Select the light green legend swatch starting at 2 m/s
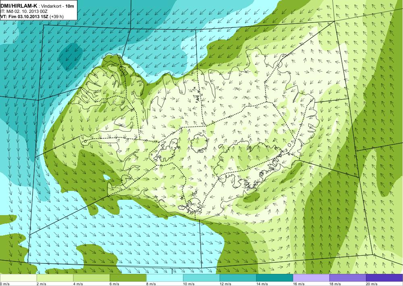Viewport: 403px width, 286px height. [x=55, y=278]
